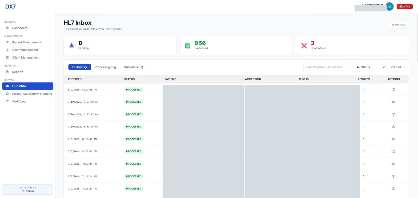View the 7/10/2026, 6:53:09 AM record
The width and height of the screenshot is (418, 198).
[393, 102]
